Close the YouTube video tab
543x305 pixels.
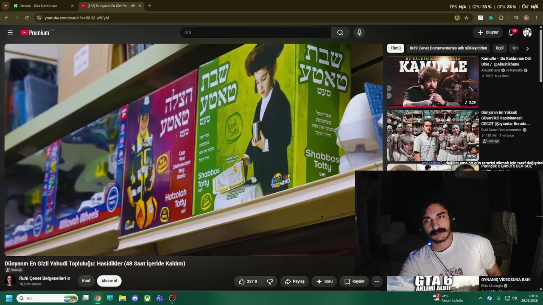point(140,6)
